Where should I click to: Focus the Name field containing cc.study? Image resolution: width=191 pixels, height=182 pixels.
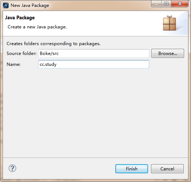pyautogui.click(x=93, y=64)
